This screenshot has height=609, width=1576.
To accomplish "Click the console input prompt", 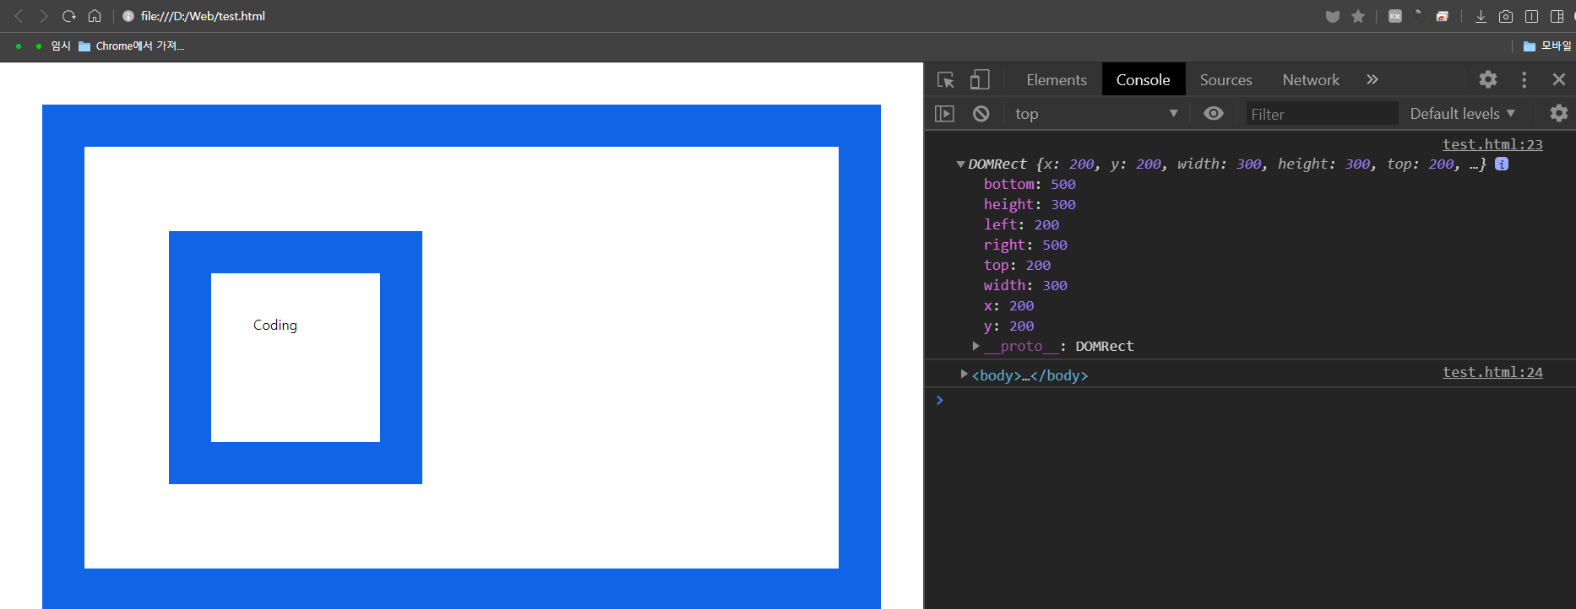I will coord(1250,400).
